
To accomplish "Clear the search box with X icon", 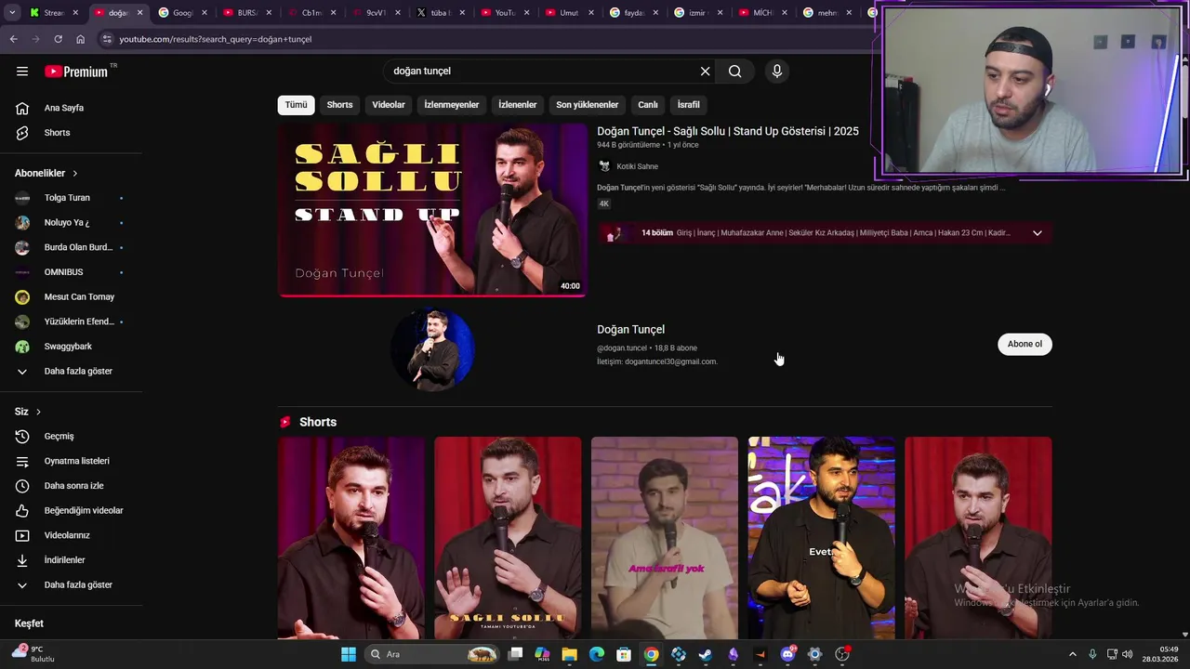I will click(705, 72).
